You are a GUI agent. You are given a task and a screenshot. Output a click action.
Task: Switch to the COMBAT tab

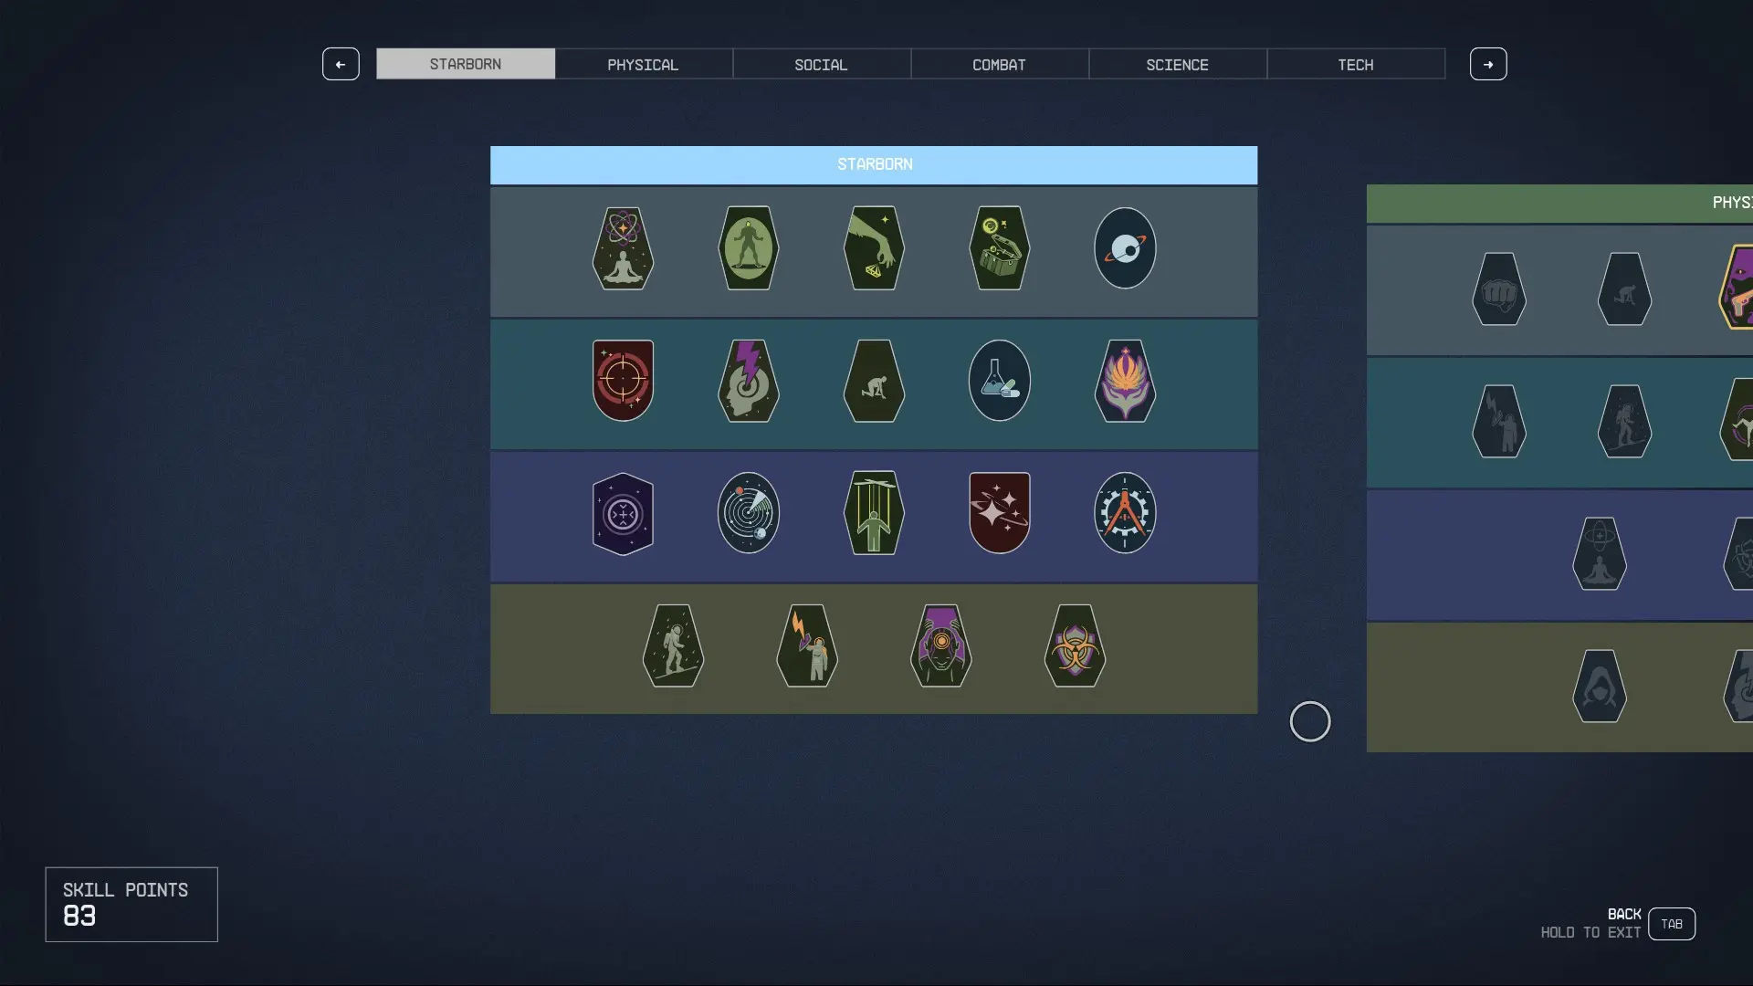click(1000, 64)
